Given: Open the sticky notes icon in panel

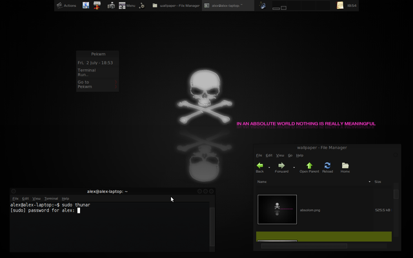Looking at the screenshot, I should (x=340, y=5).
